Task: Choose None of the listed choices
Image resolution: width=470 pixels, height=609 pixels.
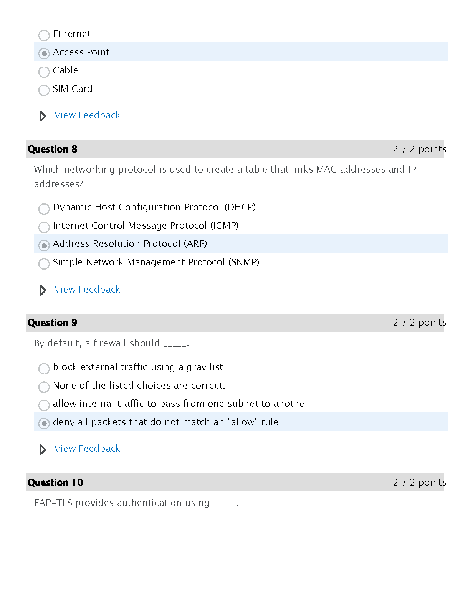Action: 44,387
